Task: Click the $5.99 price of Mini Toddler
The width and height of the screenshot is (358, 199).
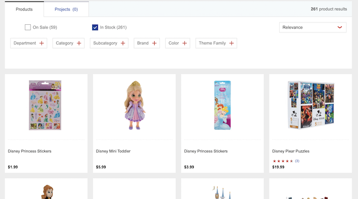Action: click(x=101, y=167)
